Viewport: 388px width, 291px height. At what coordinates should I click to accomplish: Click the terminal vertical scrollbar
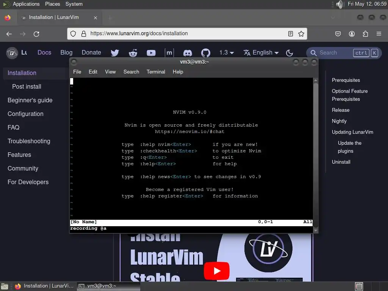point(316,155)
